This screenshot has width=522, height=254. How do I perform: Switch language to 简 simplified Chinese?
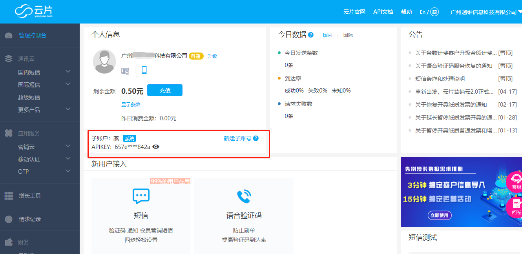click(x=434, y=12)
